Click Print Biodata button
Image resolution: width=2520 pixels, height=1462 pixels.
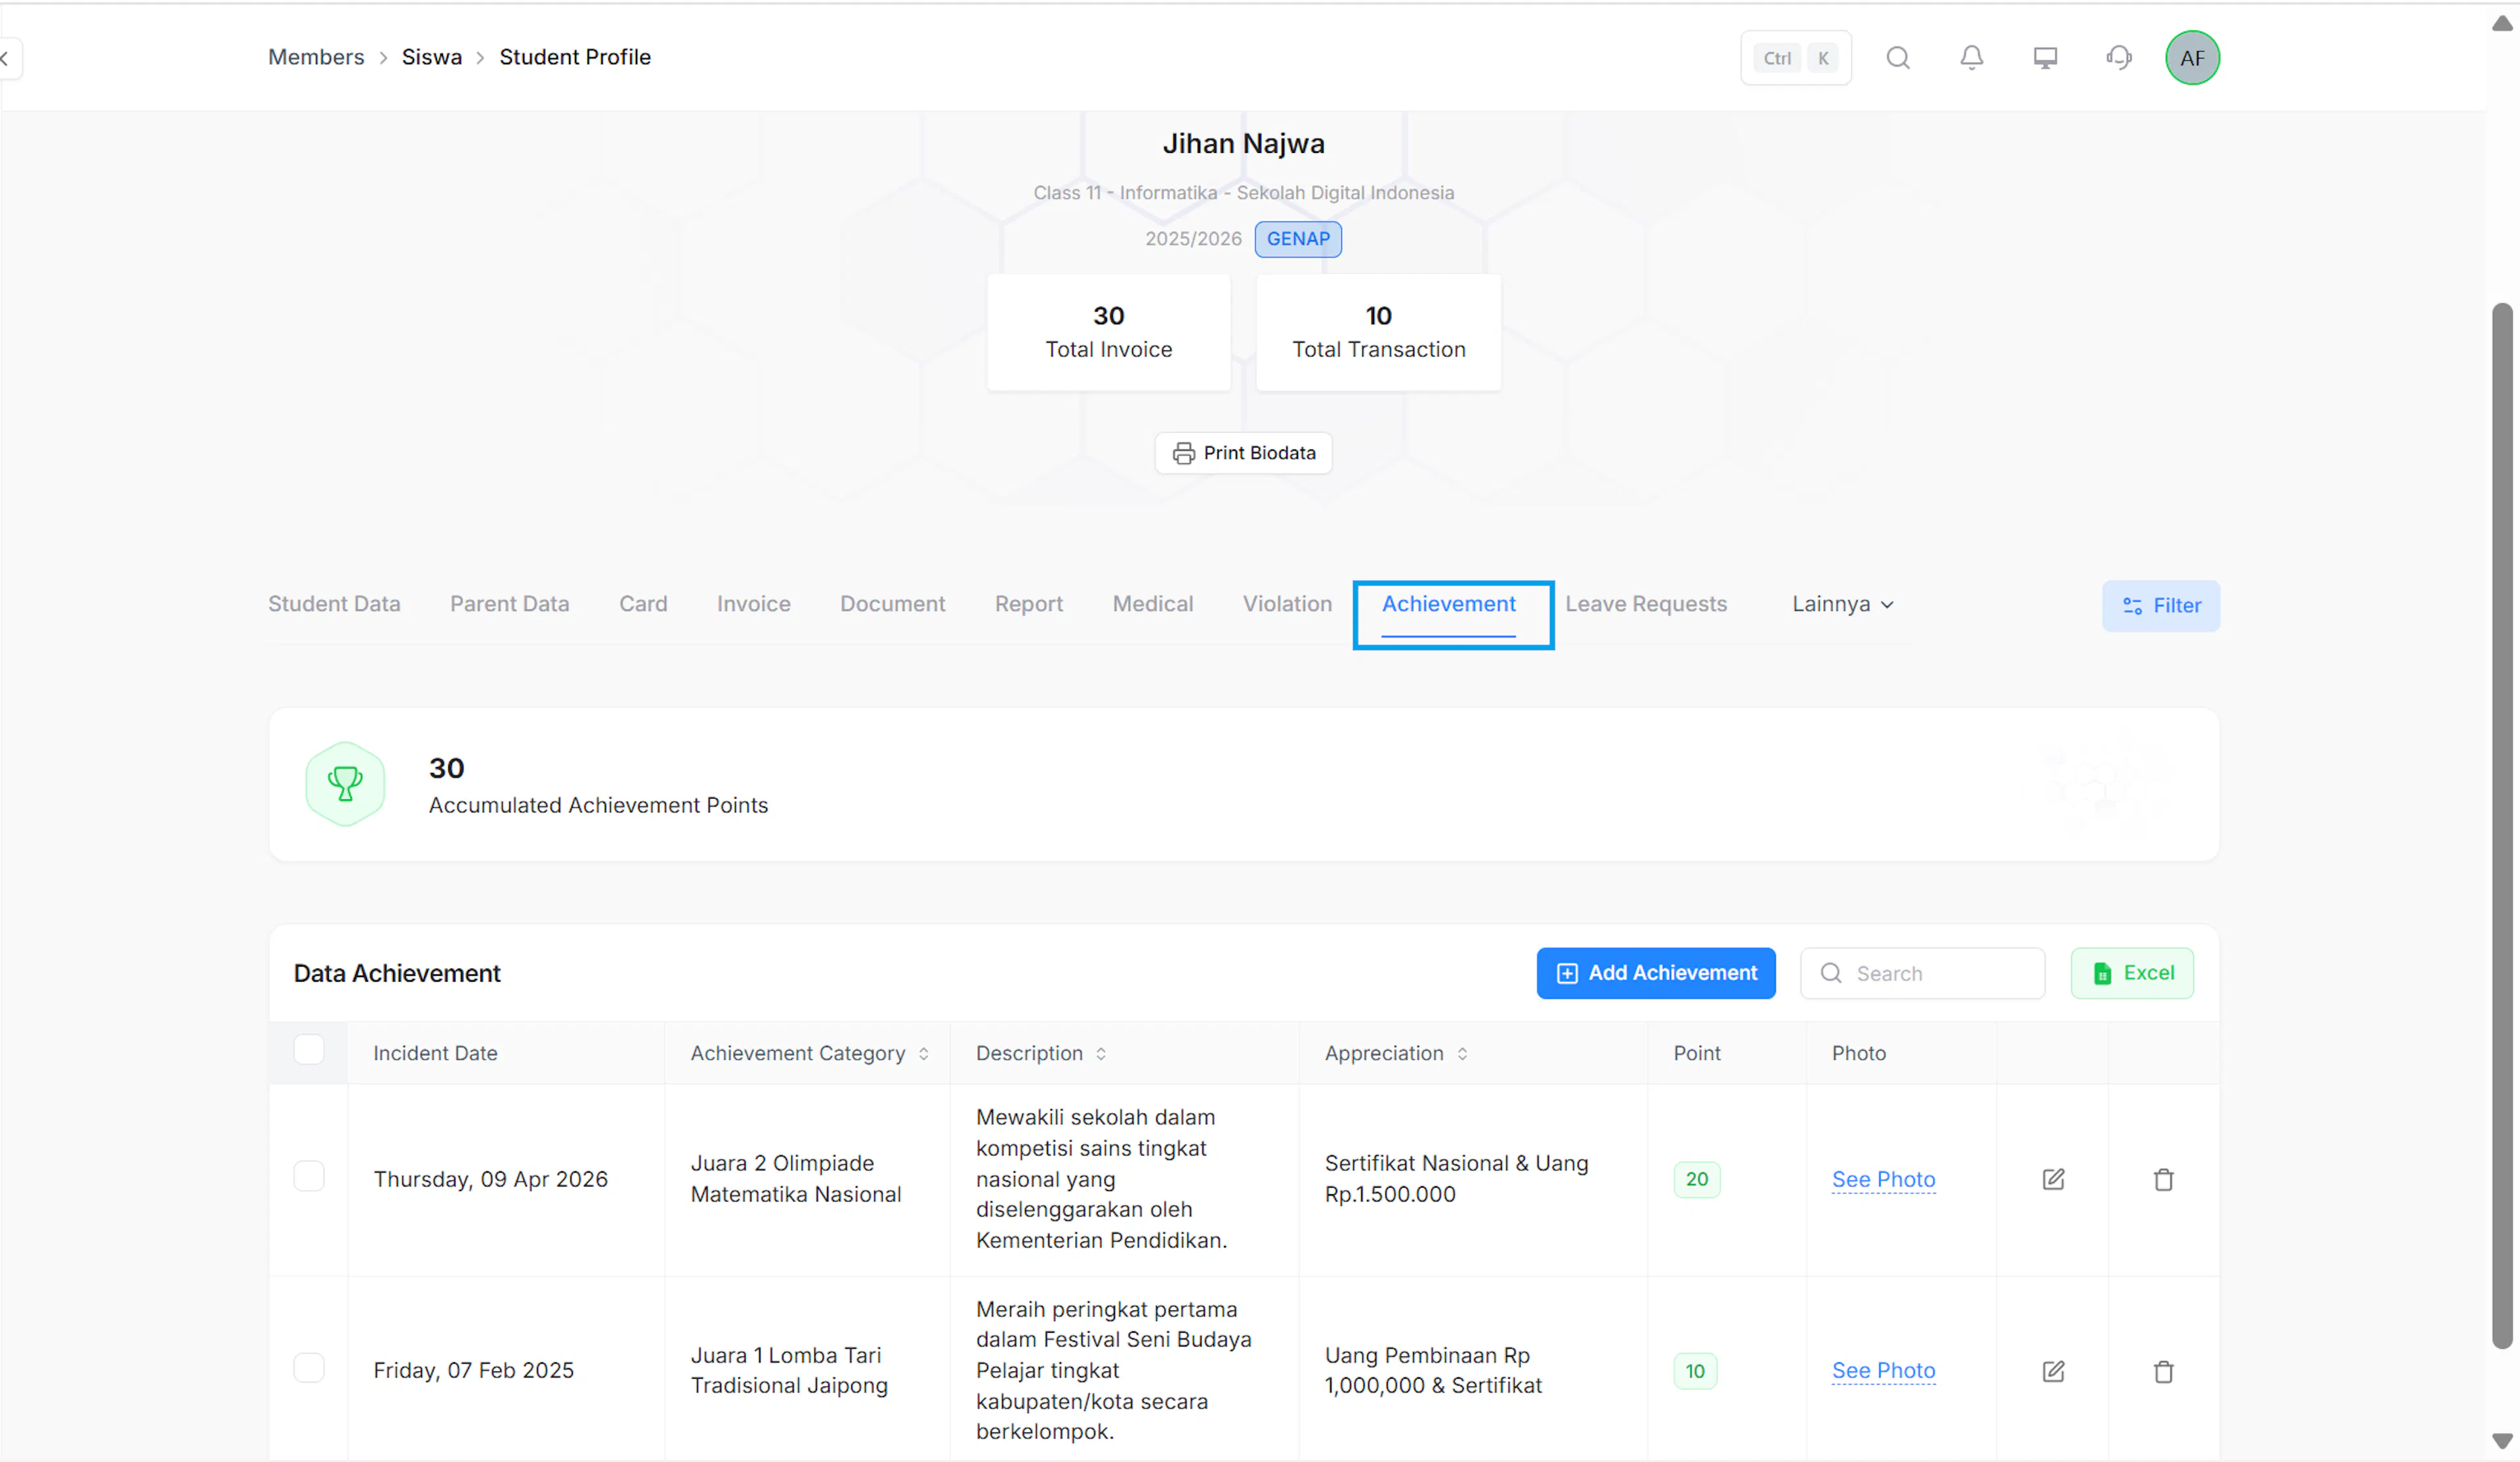tap(1243, 453)
